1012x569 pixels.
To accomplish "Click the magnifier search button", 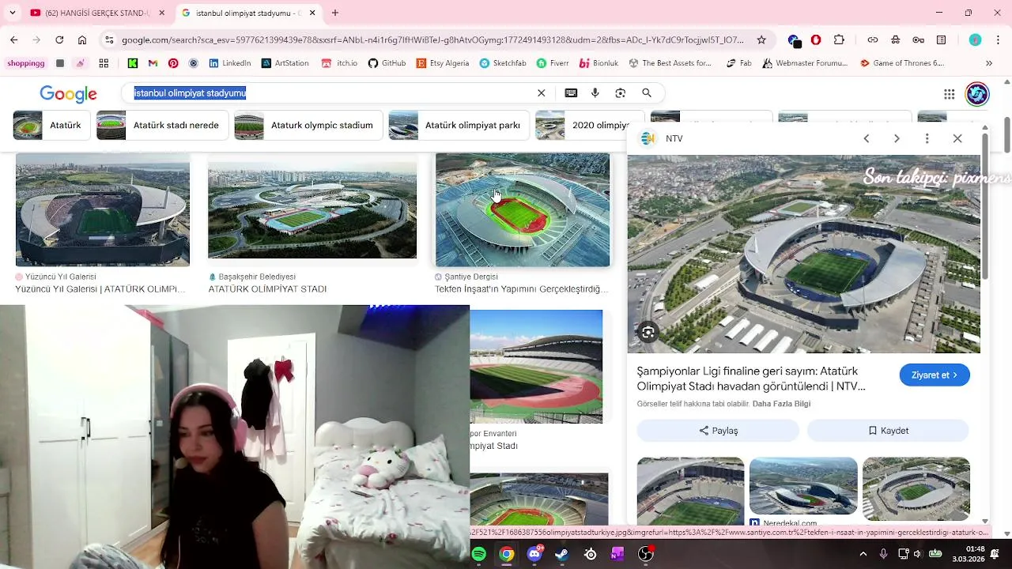I will pos(647,93).
